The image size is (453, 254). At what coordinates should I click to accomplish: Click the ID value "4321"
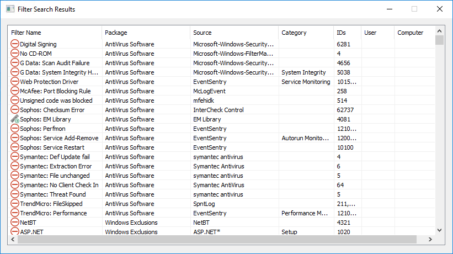[x=344, y=223]
